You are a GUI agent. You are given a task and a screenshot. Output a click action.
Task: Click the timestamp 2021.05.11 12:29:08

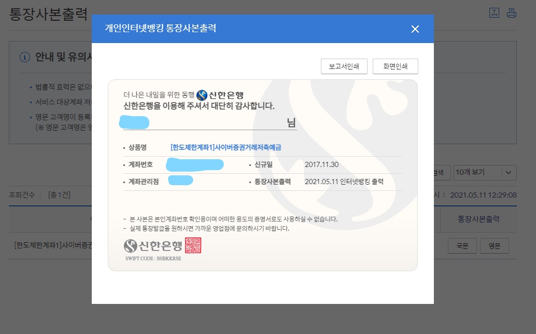coord(483,195)
